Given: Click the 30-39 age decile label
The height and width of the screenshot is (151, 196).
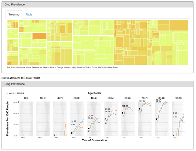Looking at the screenshot, I should [x=77, y=98].
